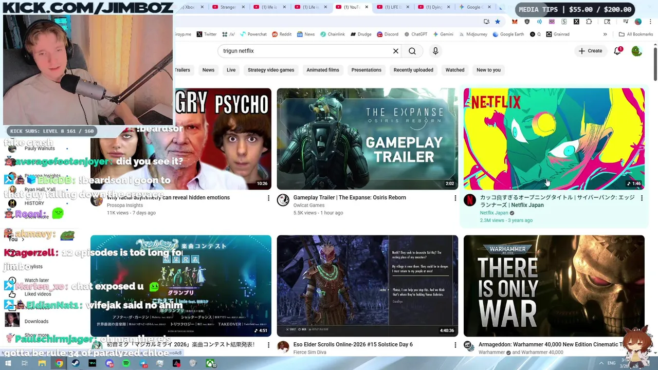Open File Explorer from the taskbar

(42, 363)
